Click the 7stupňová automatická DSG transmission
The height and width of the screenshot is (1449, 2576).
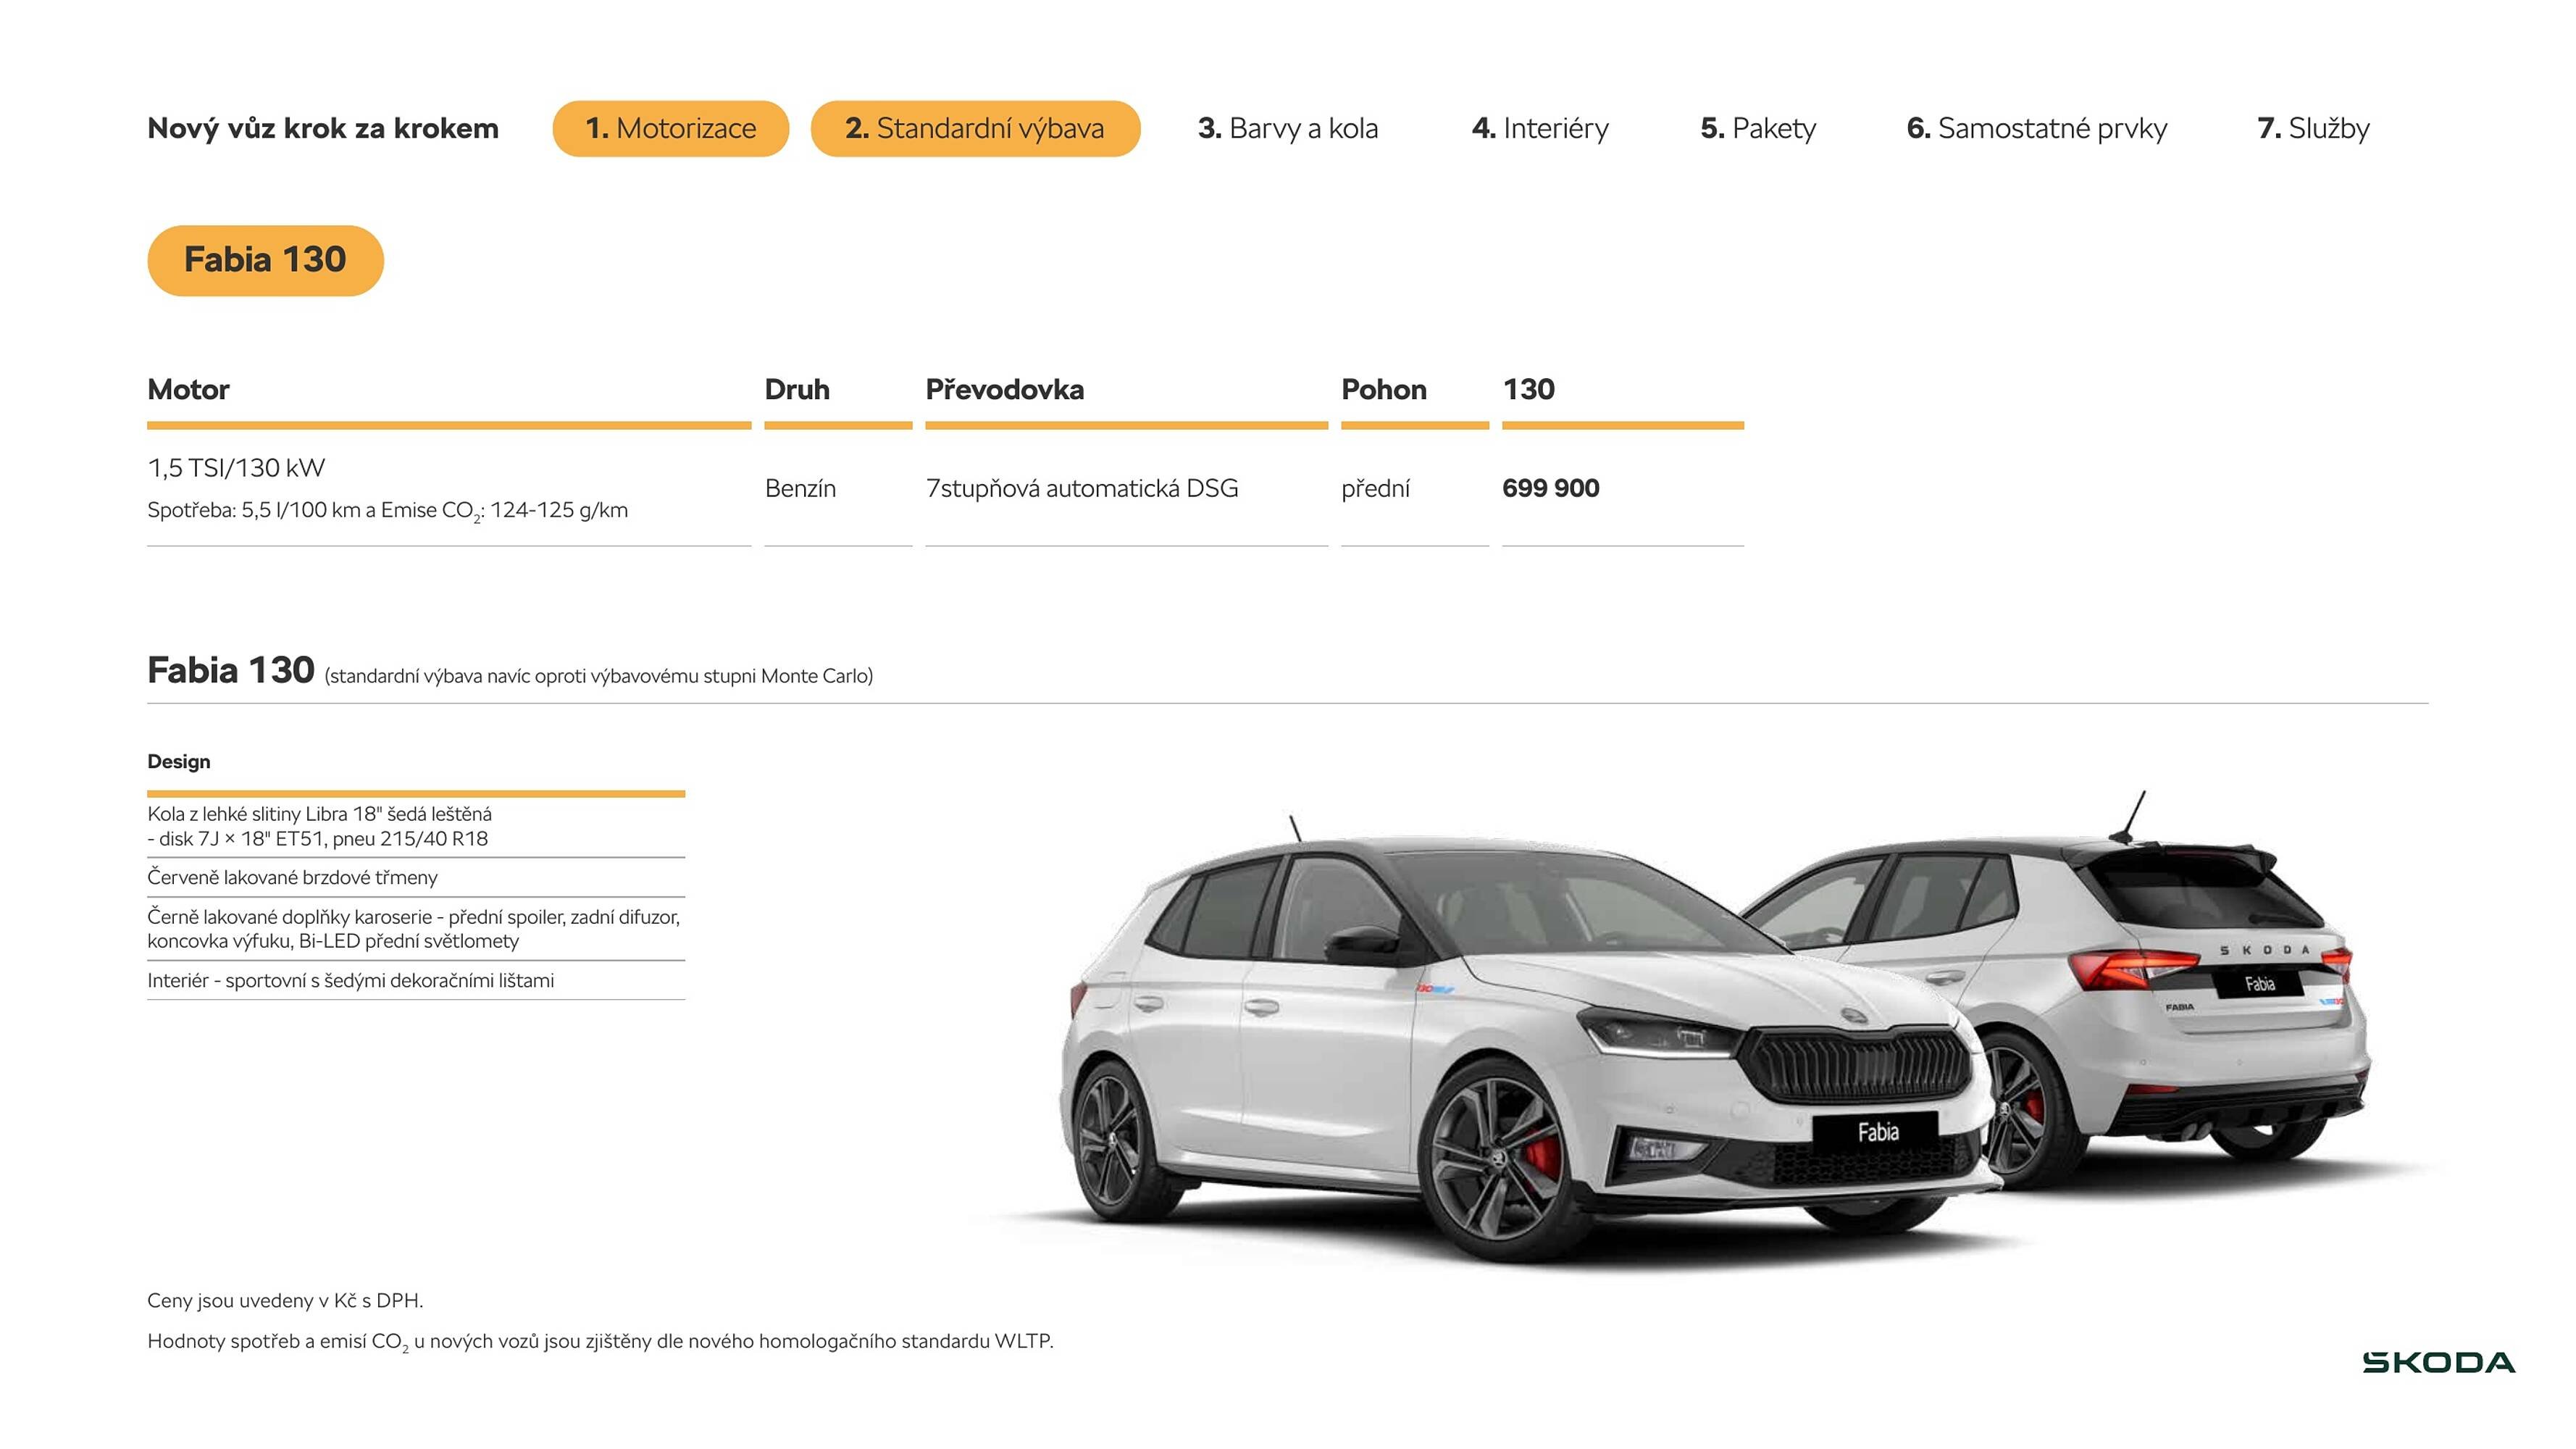[1082, 489]
